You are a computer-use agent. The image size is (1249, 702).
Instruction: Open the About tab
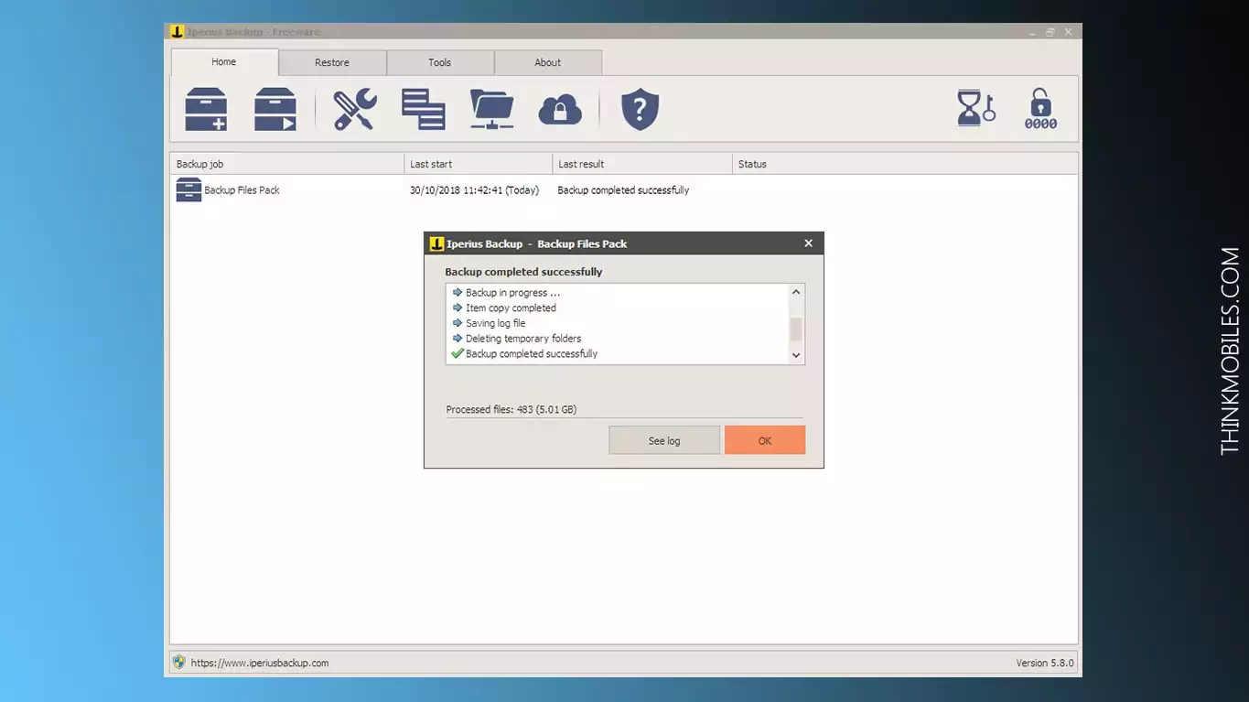tap(548, 63)
